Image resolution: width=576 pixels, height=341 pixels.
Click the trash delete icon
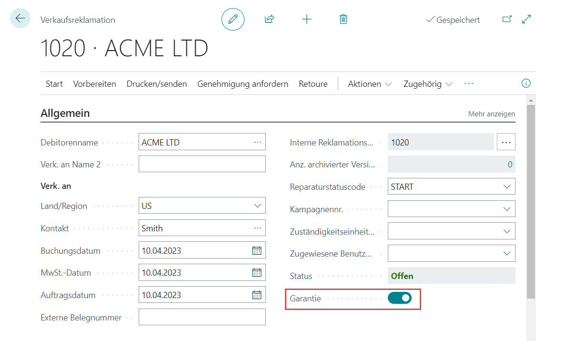click(343, 19)
